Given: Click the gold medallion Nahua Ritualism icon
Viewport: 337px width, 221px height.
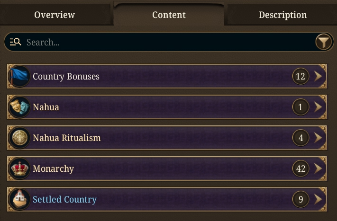Looking at the screenshot, I should point(19,138).
